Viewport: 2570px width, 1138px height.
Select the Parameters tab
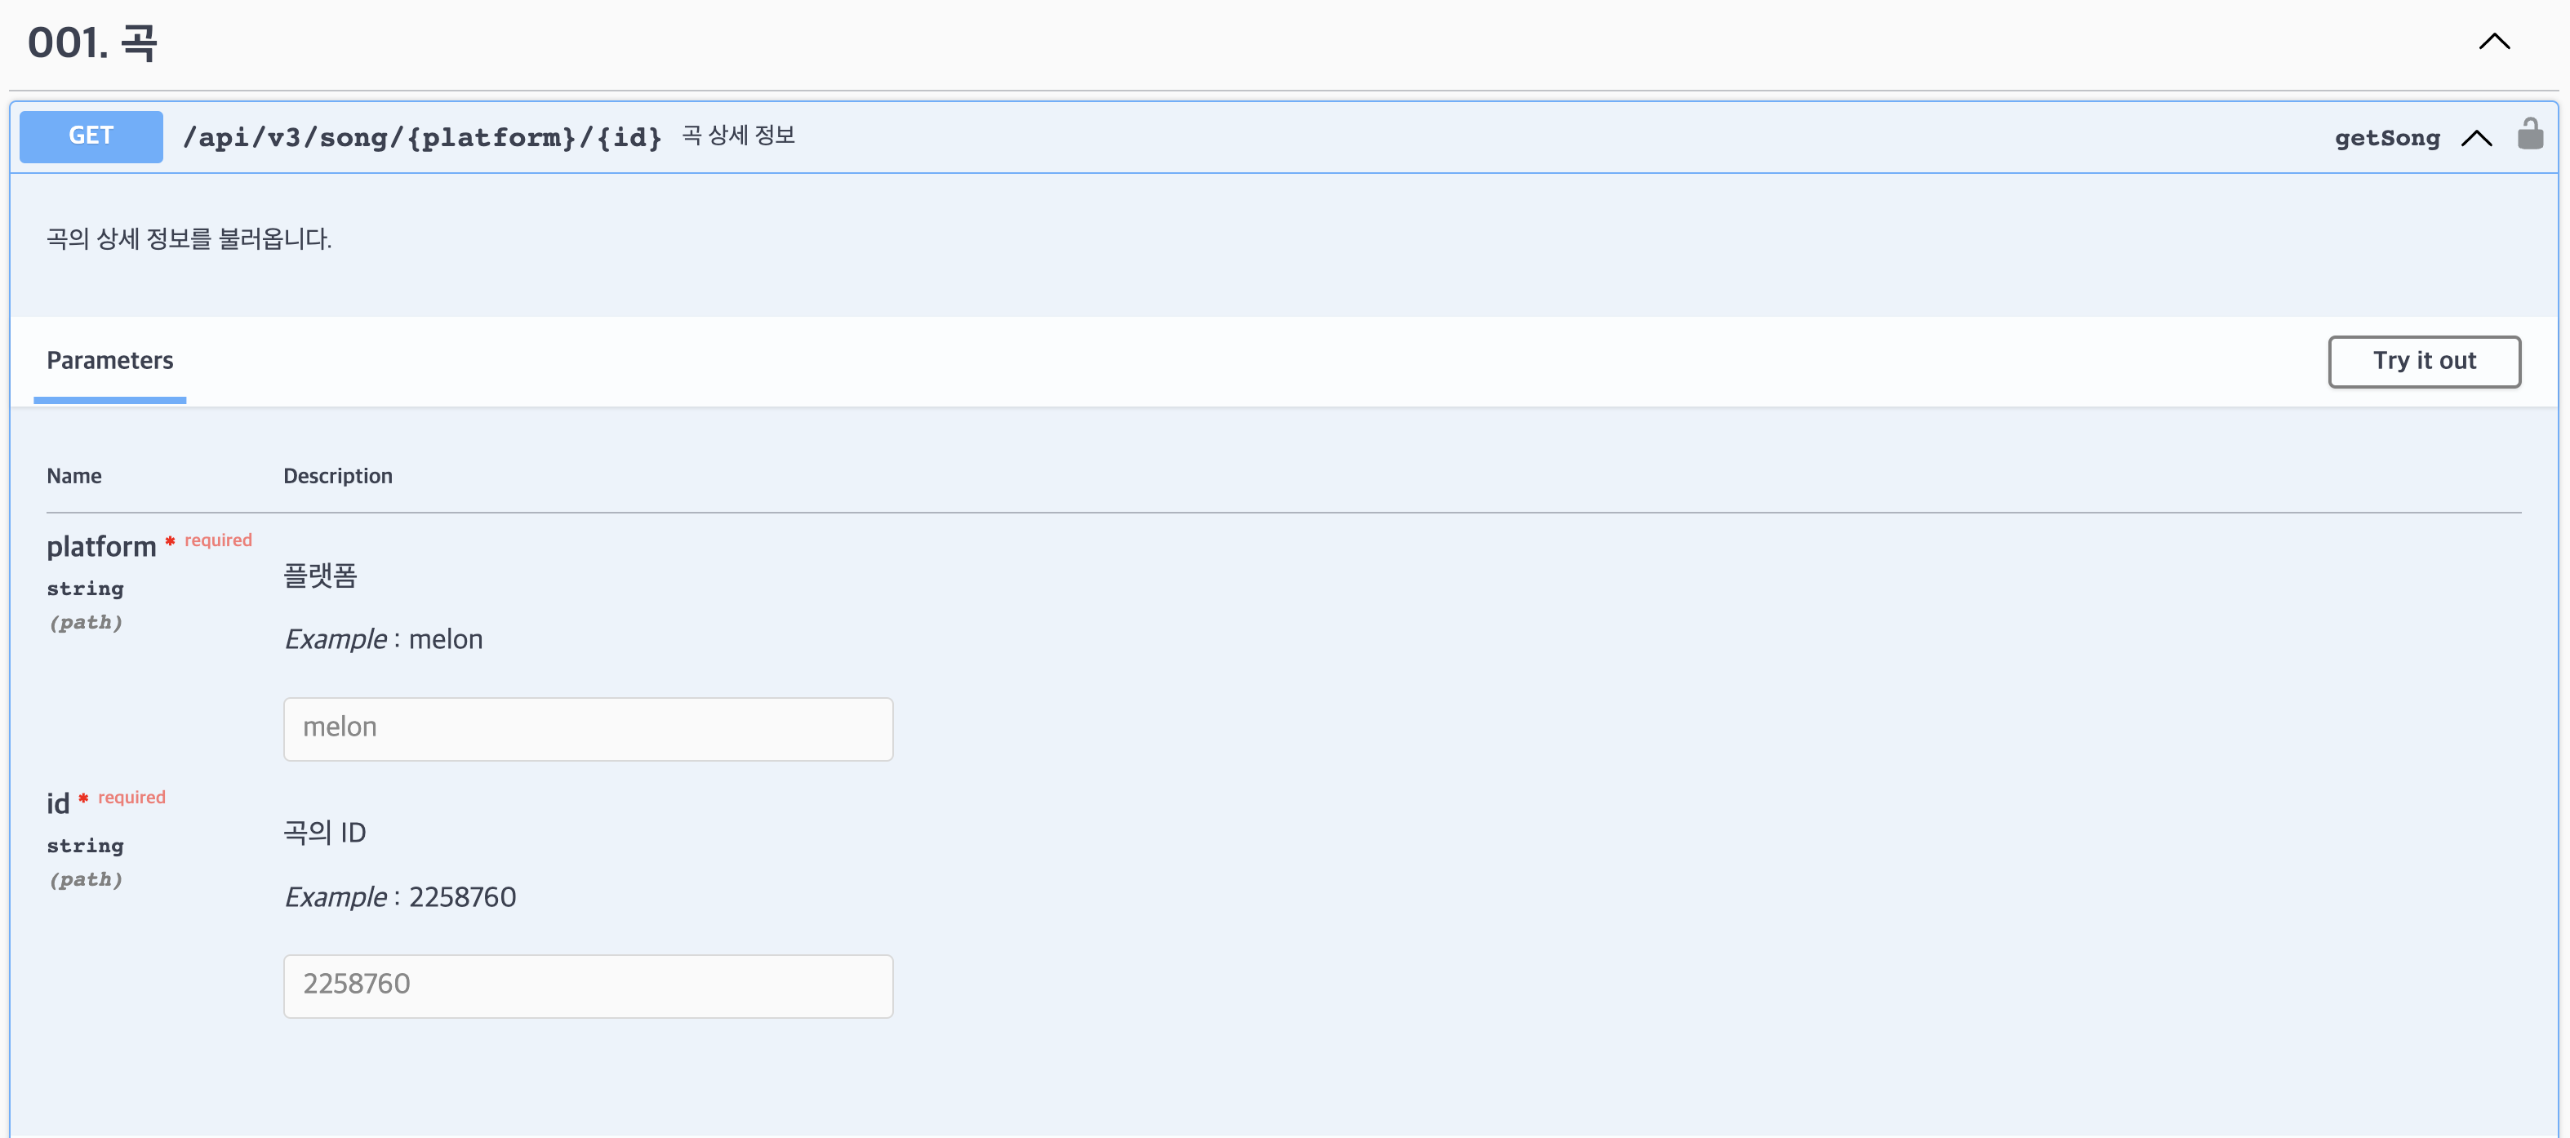pos(109,360)
